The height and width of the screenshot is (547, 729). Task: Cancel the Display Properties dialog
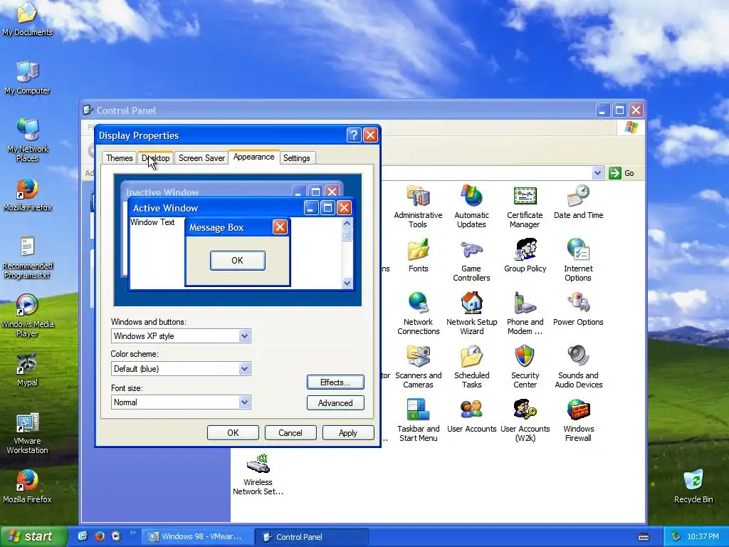coord(290,432)
